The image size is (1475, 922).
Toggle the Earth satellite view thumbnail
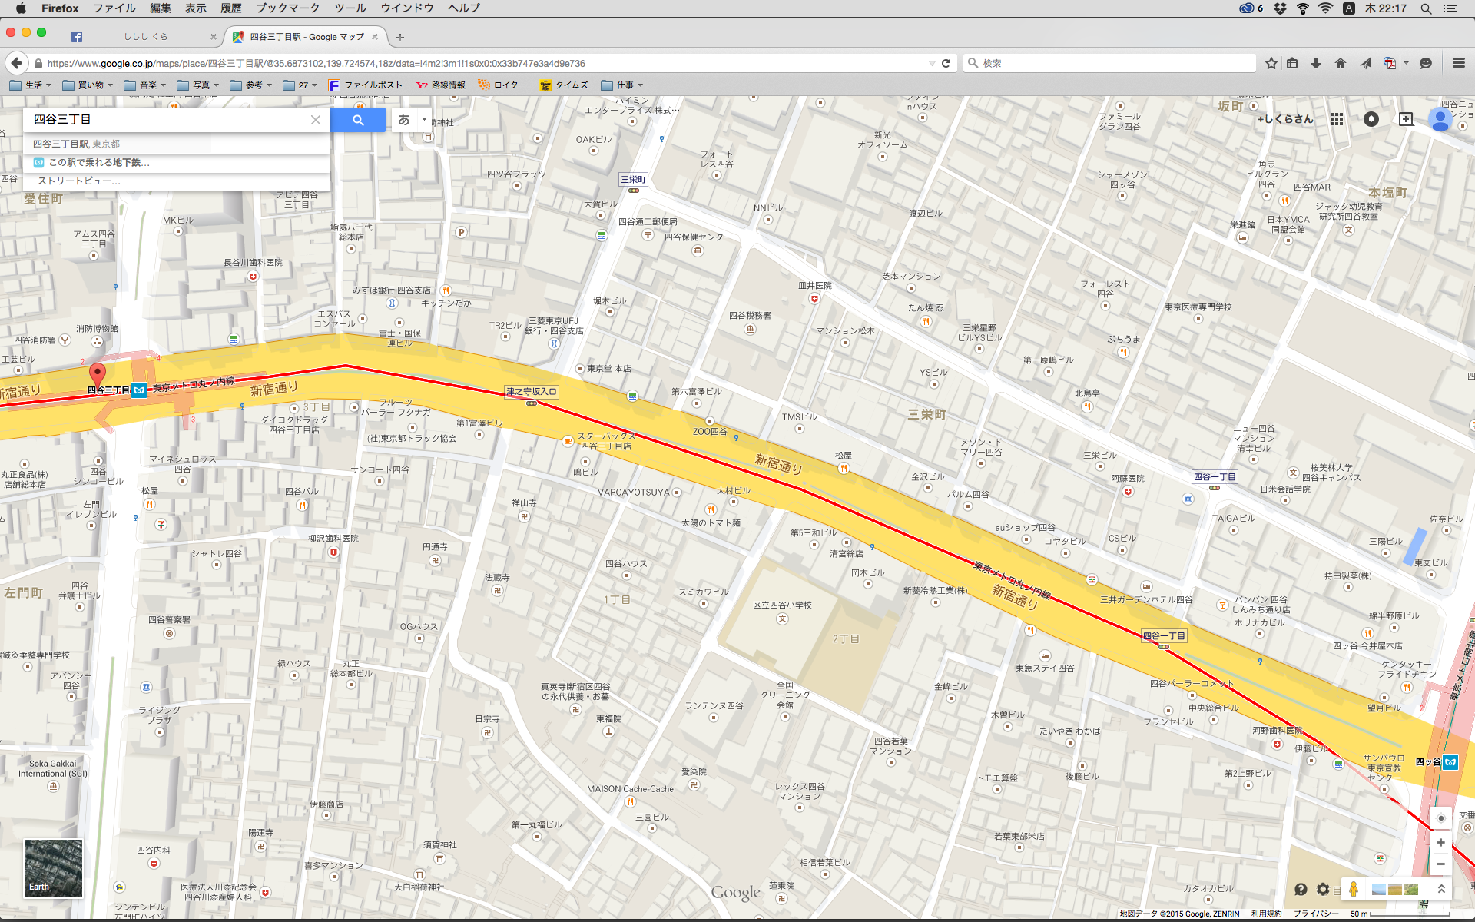click(x=53, y=868)
